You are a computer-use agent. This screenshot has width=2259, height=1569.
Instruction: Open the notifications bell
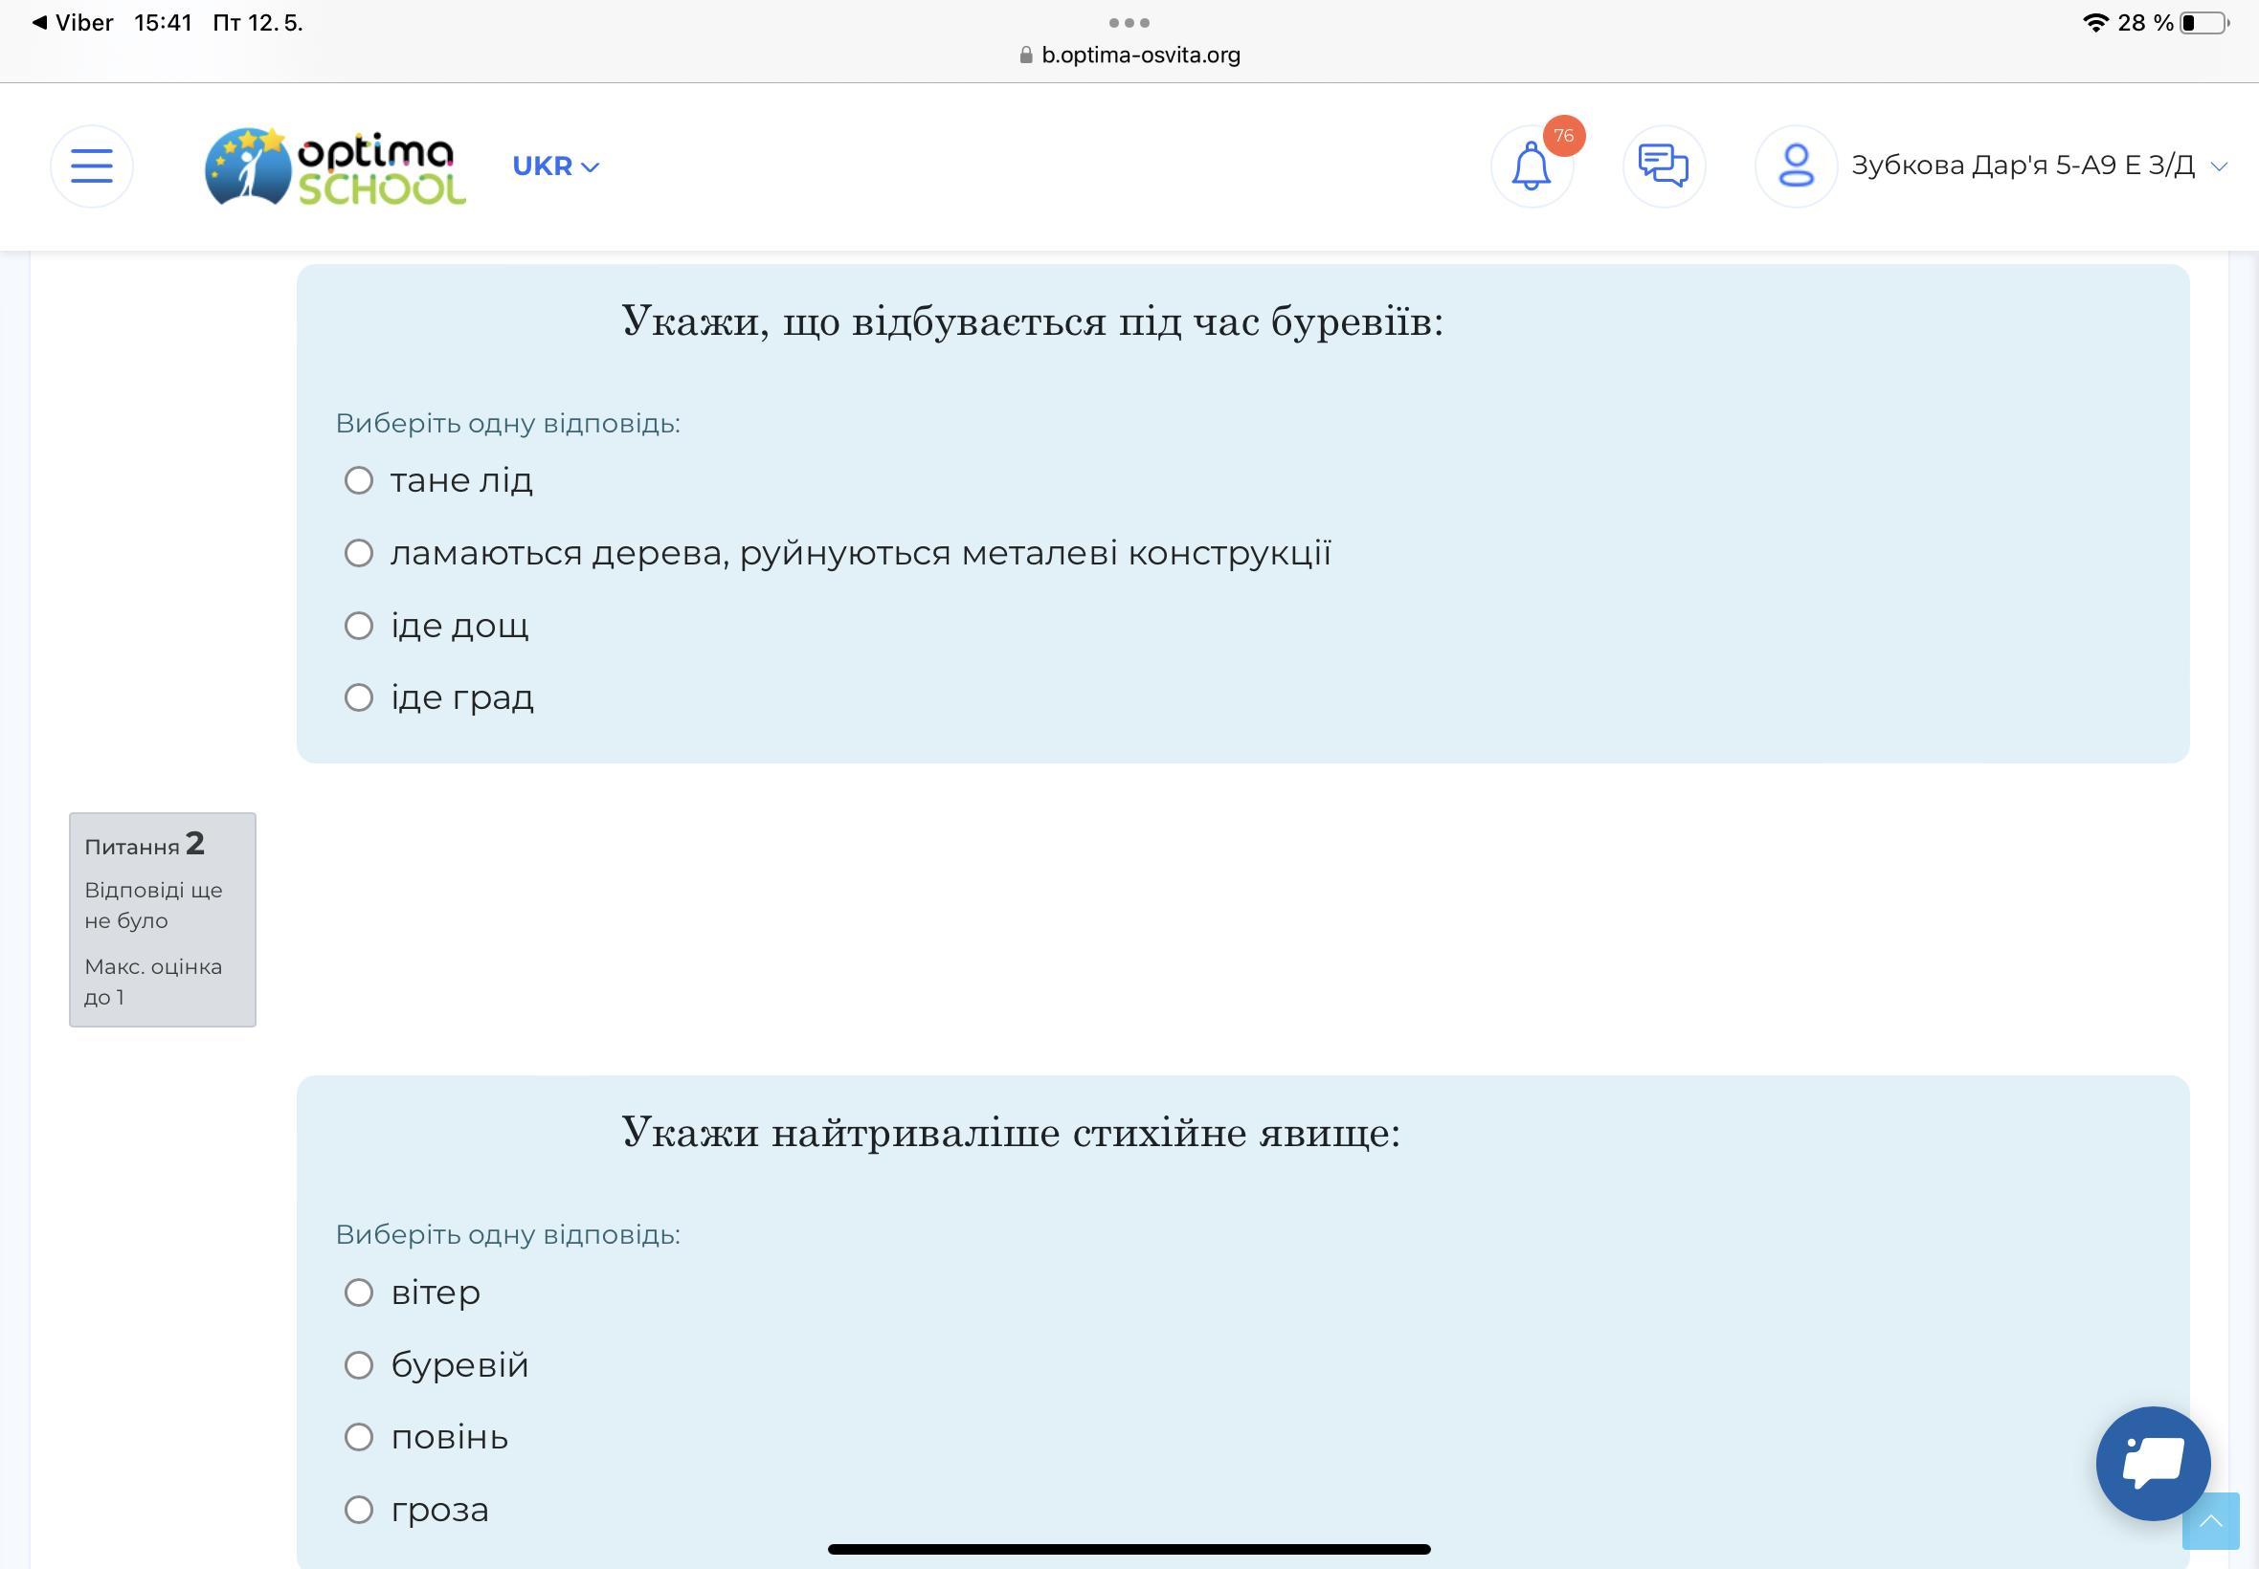click(1532, 166)
